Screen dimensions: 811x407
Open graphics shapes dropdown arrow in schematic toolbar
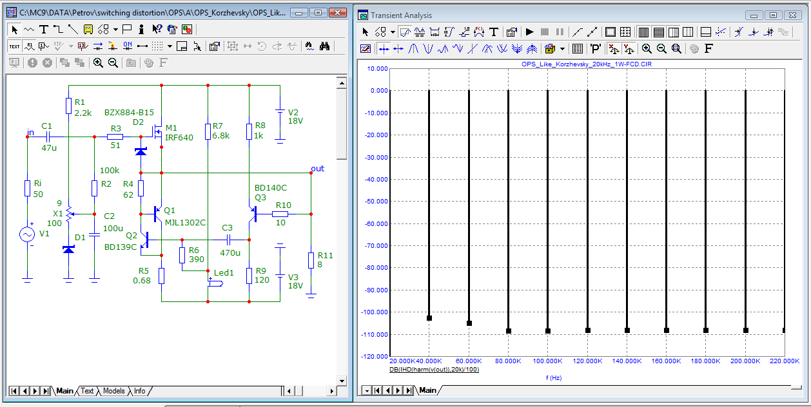pos(115,30)
